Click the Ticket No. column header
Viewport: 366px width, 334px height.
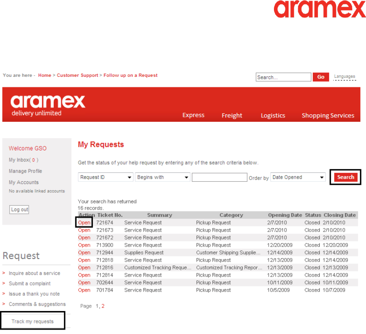click(110, 215)
